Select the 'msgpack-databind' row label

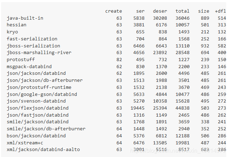29,67
